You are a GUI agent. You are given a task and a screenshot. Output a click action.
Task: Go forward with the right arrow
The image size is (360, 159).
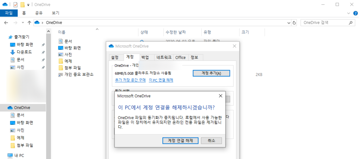pos(15,23)
